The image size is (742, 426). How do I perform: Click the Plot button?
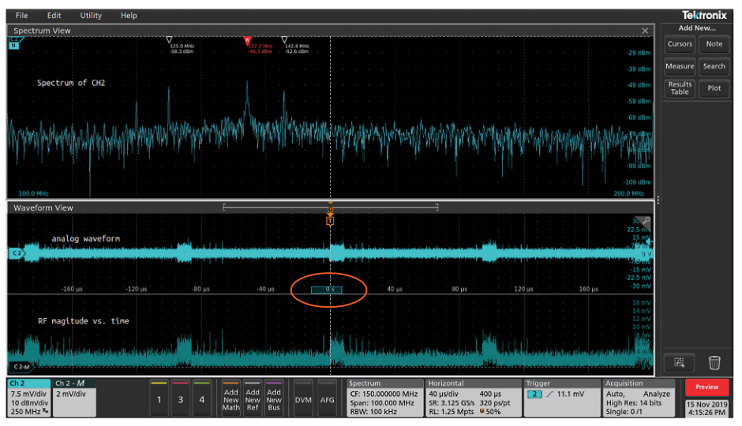point(714,88)
